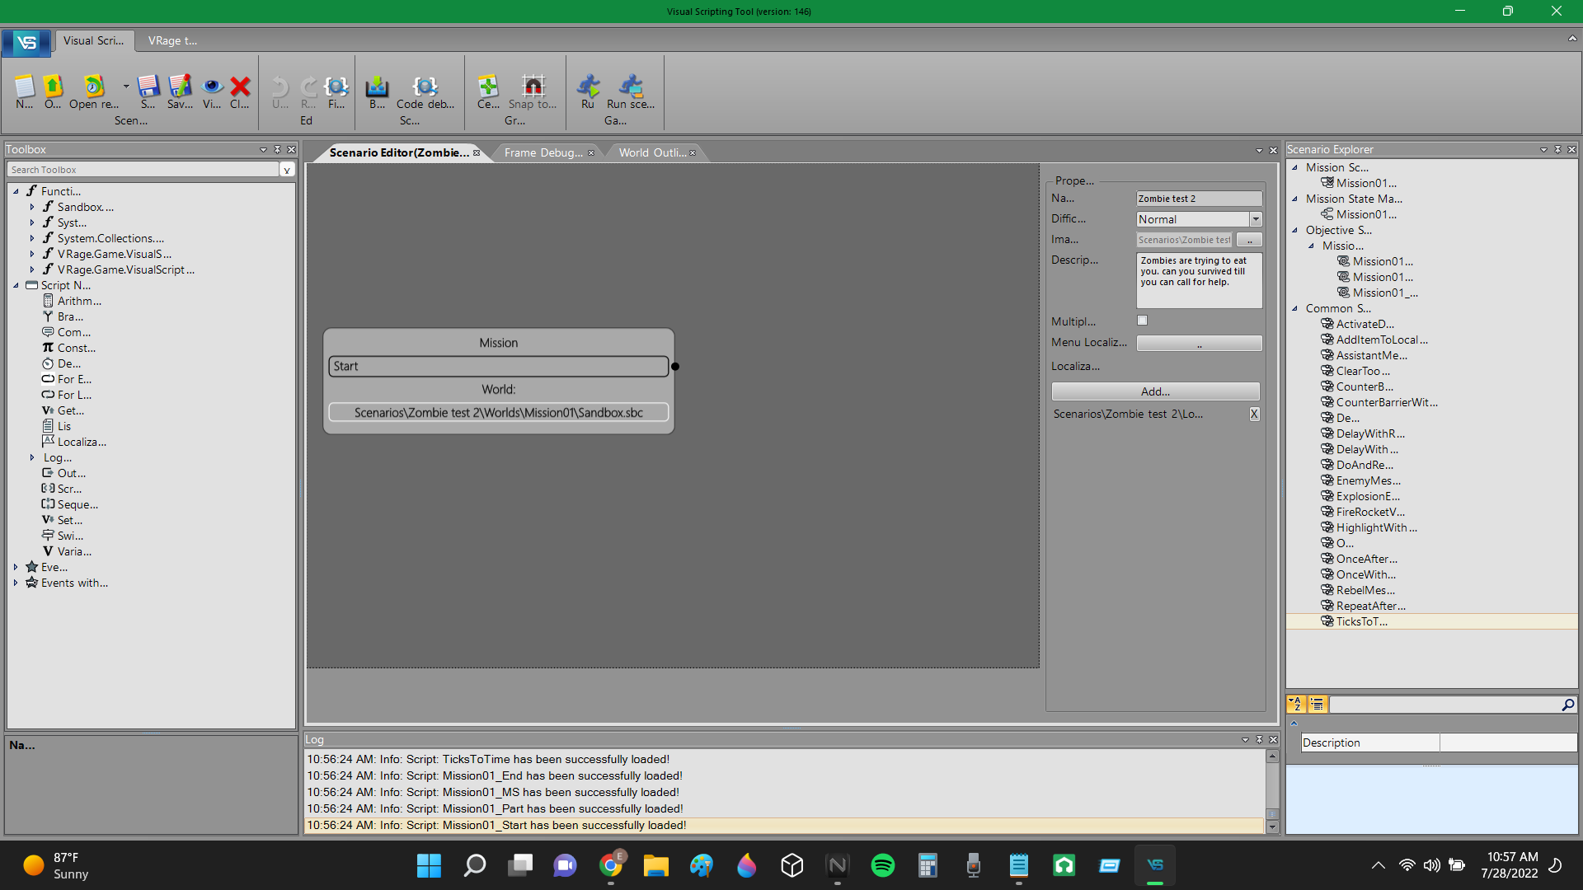Toggle the Multiplayer checkbox
The width and height of the screenshot is (1583, 890).
point(1142,321)
